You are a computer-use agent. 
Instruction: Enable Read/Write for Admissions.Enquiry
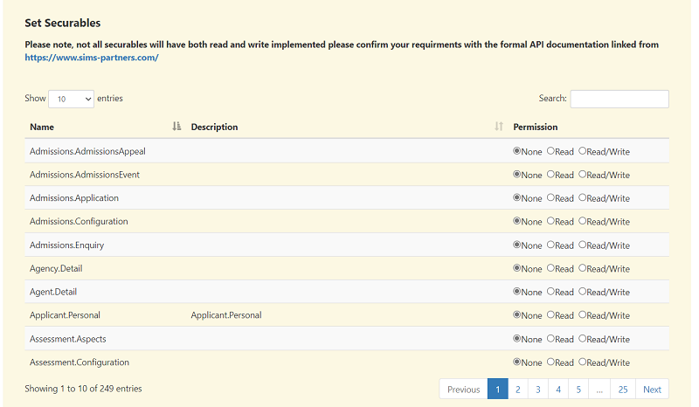click(583, 245)
